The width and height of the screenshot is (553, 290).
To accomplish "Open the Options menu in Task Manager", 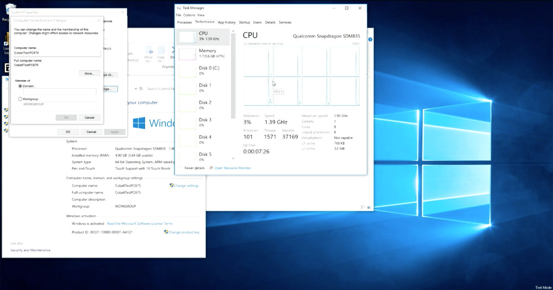I will (x=189, y=15).
